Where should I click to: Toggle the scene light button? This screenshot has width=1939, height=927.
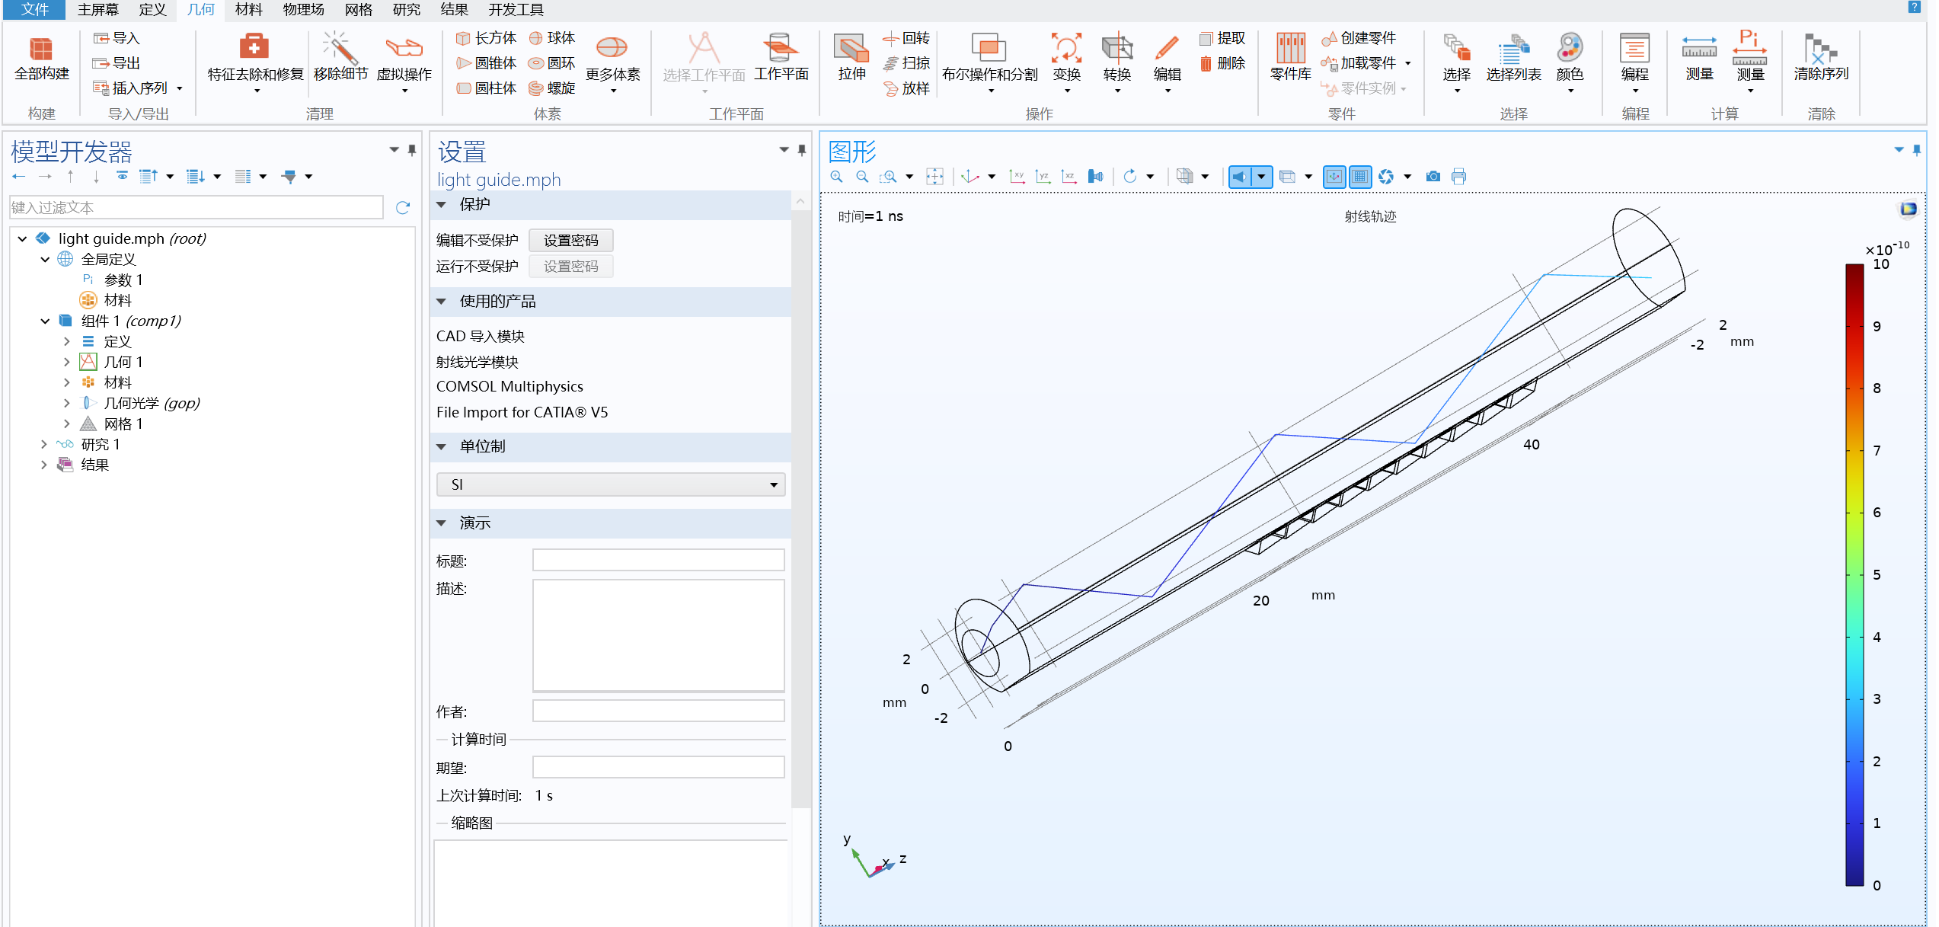(x=1240, y=177)
